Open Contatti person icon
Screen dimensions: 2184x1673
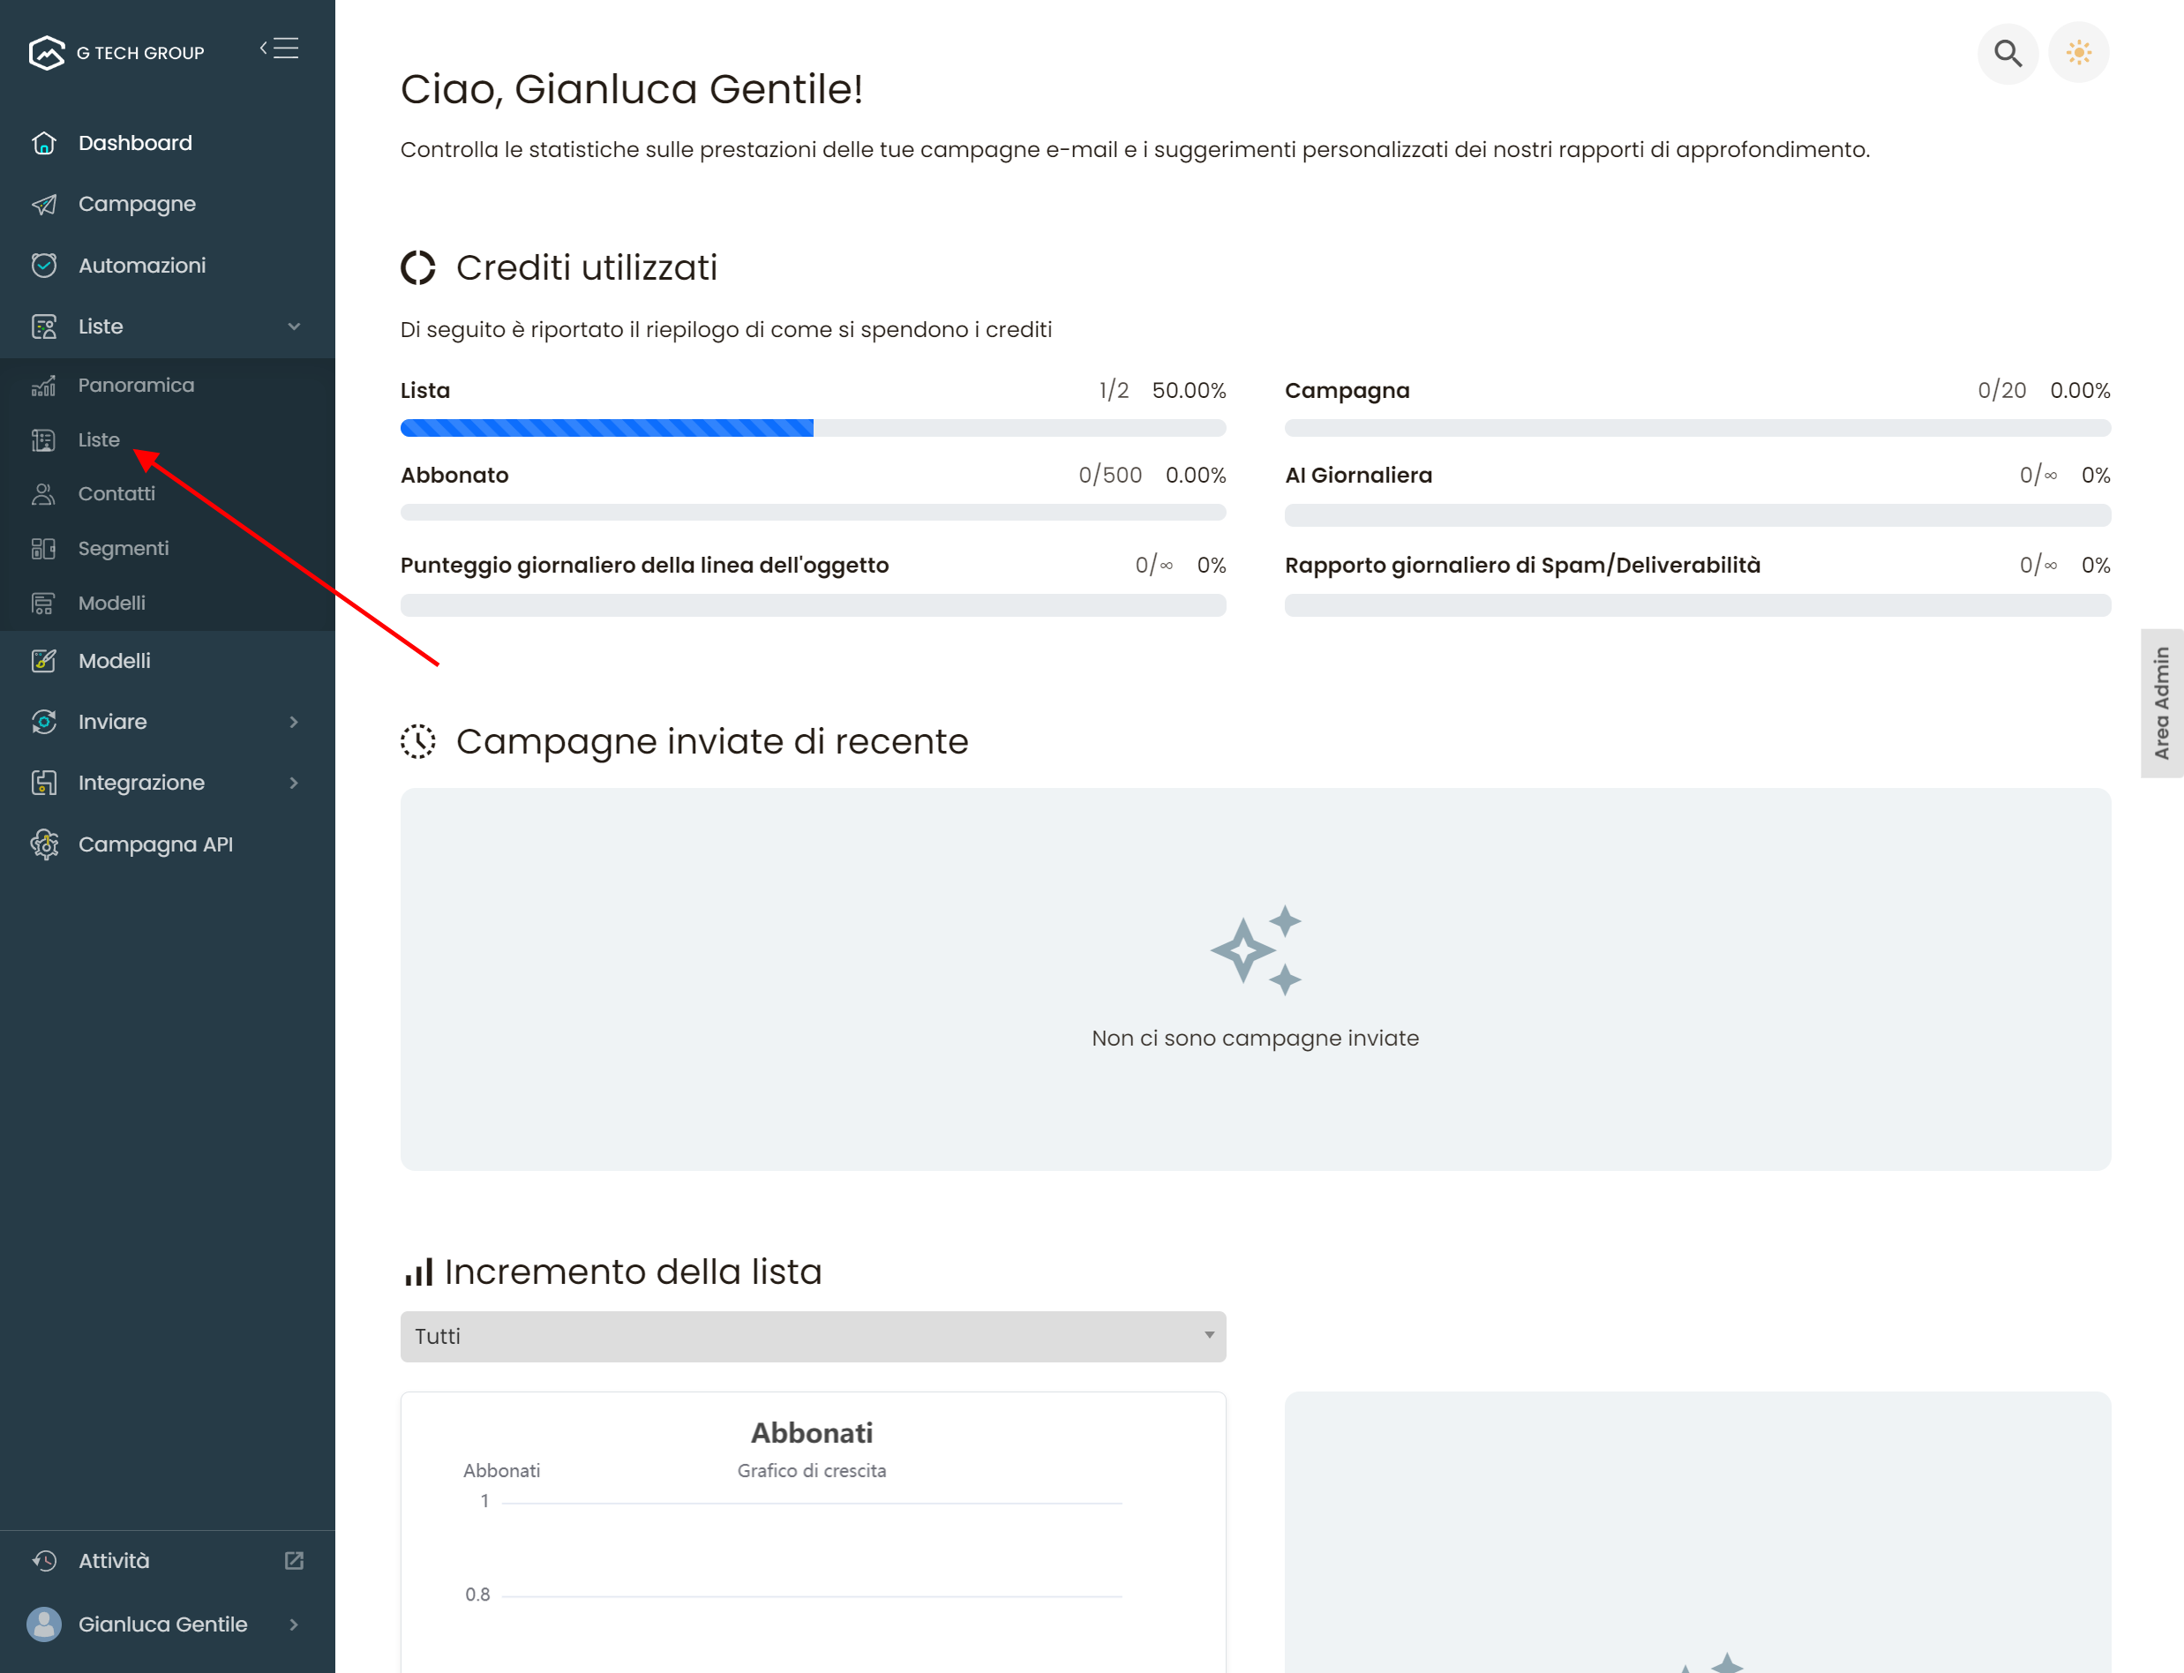(44, 494)
